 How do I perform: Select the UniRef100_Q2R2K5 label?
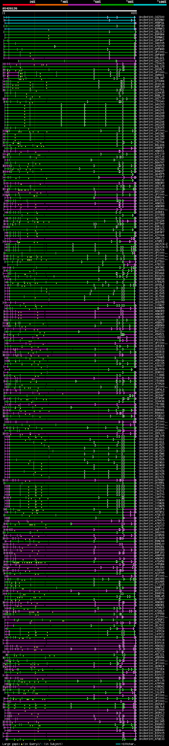(152, 128)
